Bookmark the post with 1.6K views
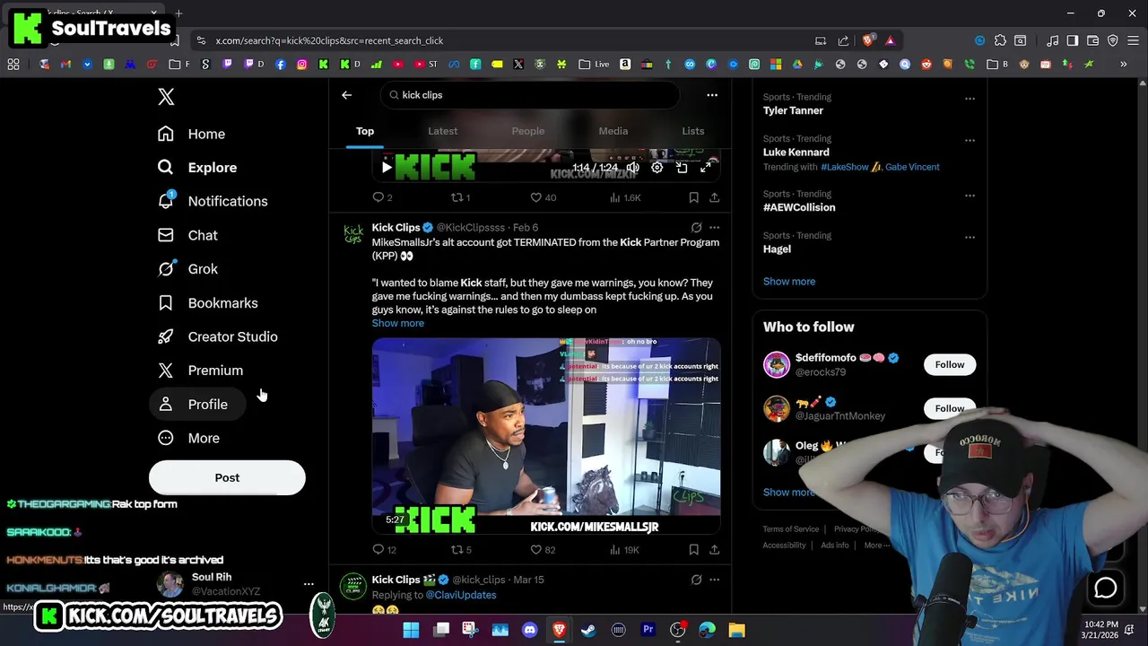The height and width of the screenshot is (646, 1148). tap(693, 197)
